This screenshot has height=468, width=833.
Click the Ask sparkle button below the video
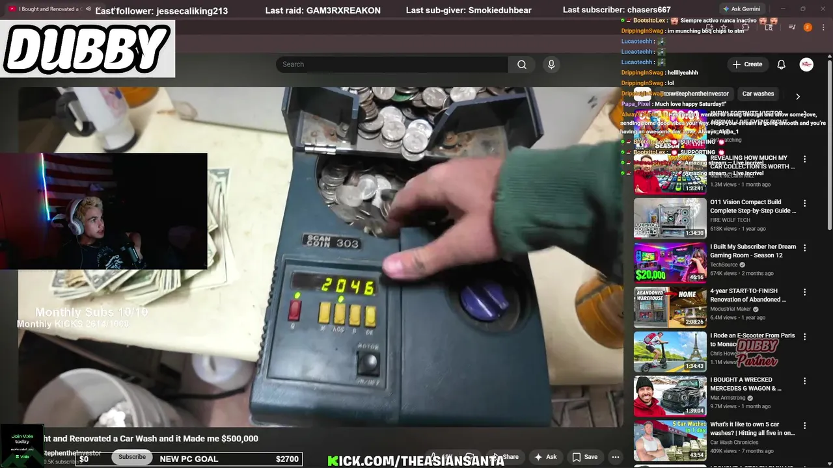click(545, 457)
